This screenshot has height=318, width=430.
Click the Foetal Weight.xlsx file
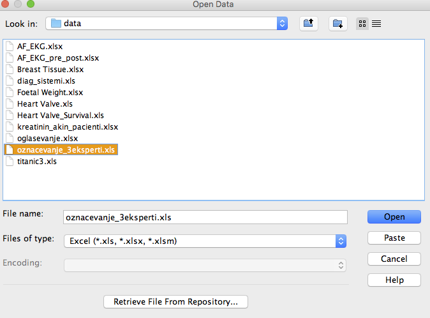tap(50, 93)
